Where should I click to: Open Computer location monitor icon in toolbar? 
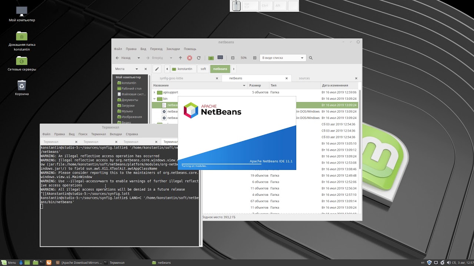pos(220,58)
